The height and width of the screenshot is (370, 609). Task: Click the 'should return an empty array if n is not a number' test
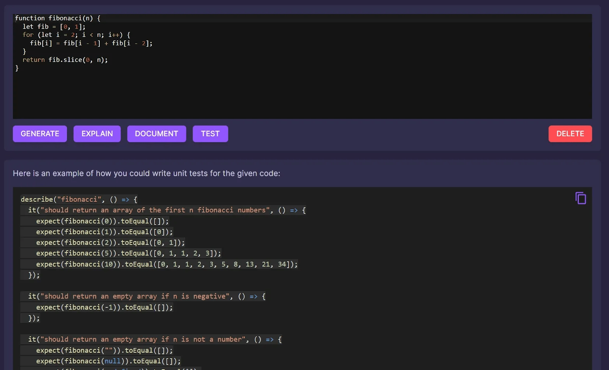click(x=154, y=339)
